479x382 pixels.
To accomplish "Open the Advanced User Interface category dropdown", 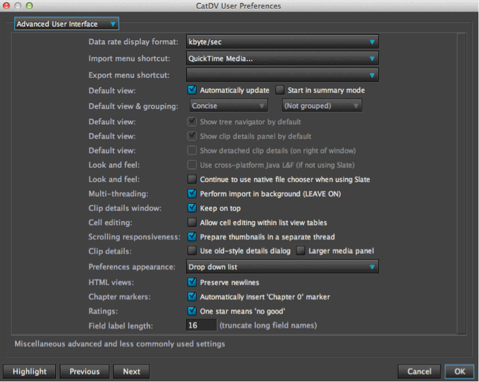I will pos(67,24).
